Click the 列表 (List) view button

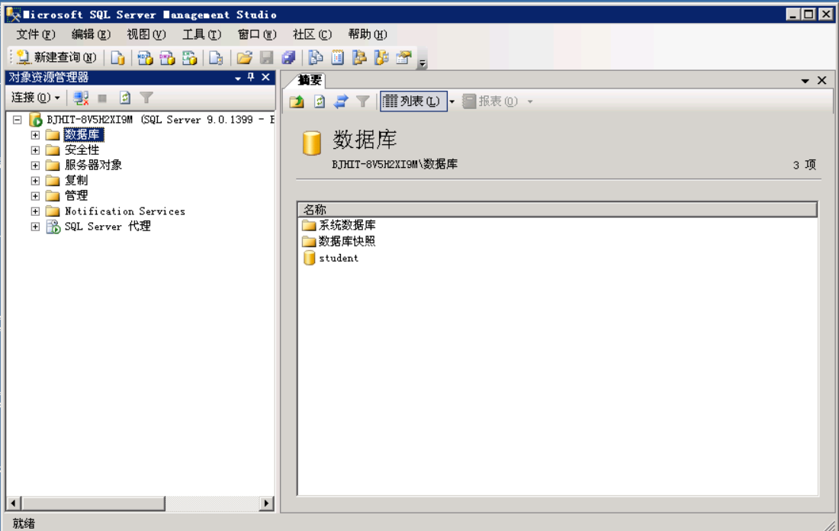point(413,101)
